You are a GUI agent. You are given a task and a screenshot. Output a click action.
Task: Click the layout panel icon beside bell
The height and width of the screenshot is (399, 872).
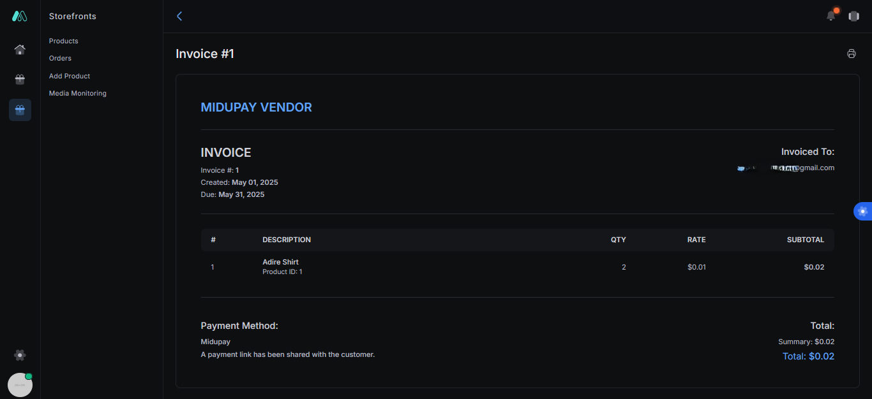853,17
